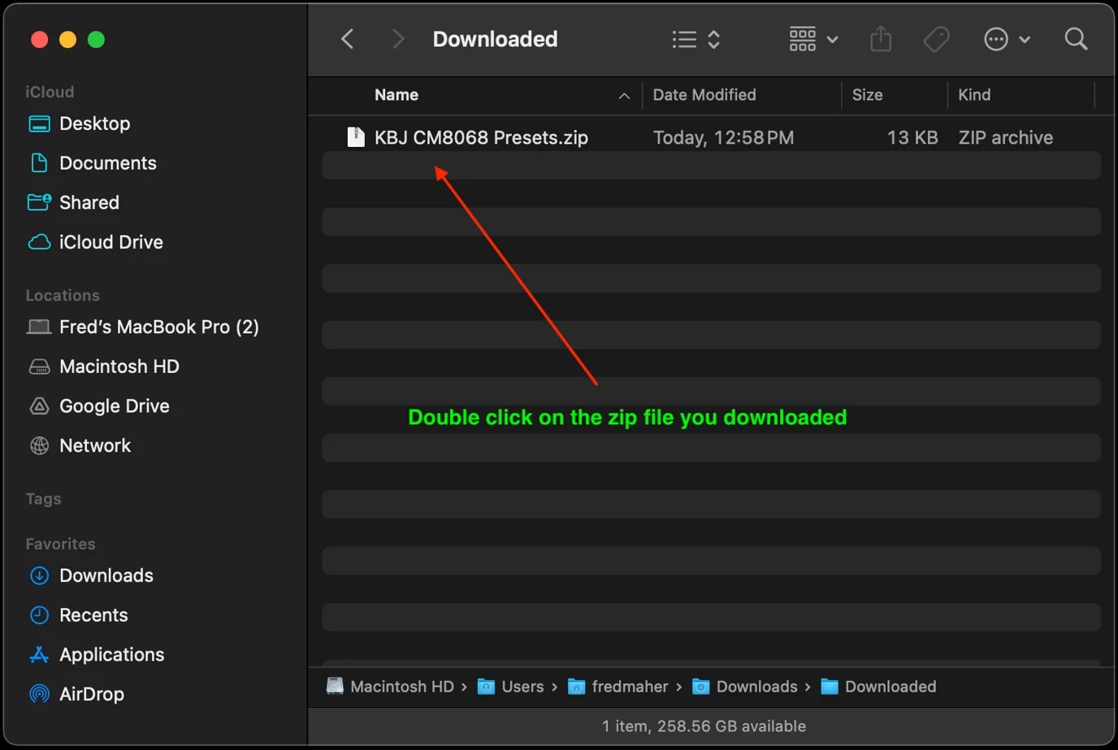Open Google Drive location

click(114, 406)
